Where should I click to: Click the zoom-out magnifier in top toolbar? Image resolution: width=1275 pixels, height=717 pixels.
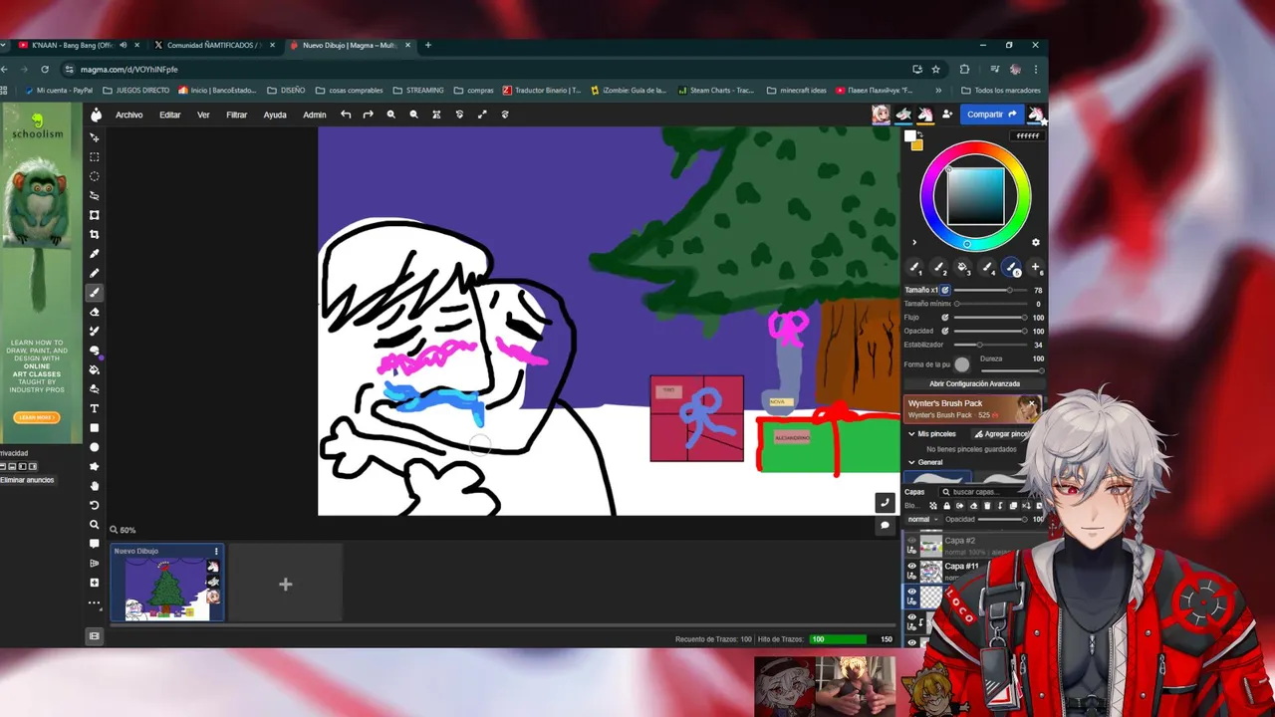(x=413, y=115)
